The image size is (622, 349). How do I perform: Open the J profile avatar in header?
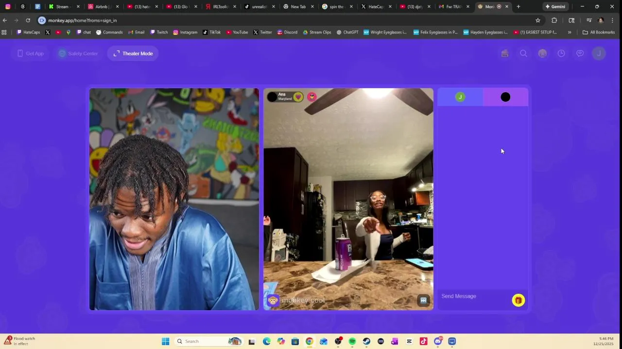[599, 53]
